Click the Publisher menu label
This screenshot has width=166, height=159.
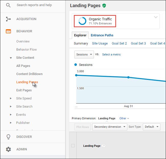pyautogui.click(x=23, y=123)
